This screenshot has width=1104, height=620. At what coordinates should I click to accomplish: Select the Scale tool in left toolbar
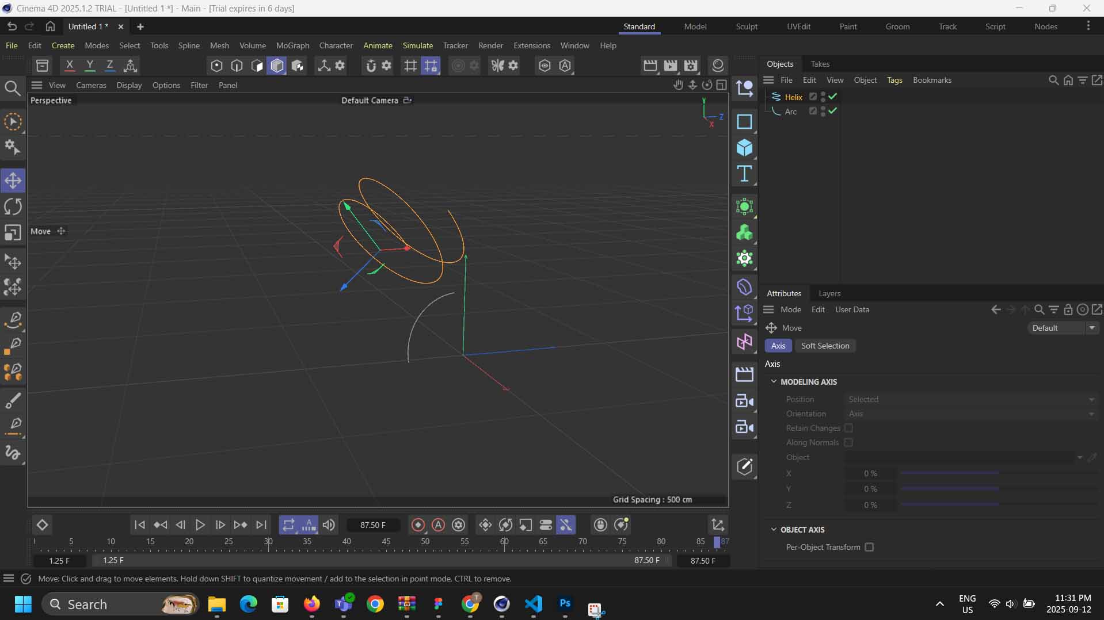13,232
